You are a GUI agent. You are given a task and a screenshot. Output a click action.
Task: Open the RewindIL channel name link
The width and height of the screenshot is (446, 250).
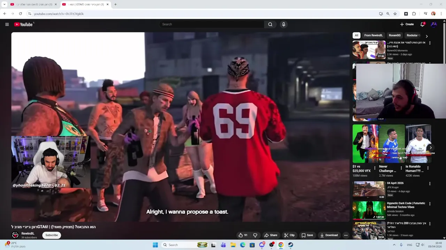pos(28,234)
